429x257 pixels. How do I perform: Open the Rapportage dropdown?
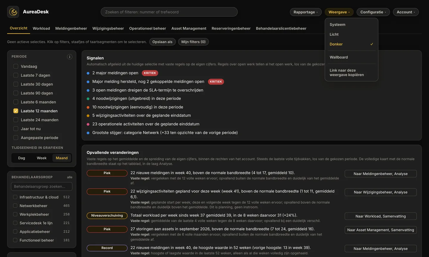[306, 12]
